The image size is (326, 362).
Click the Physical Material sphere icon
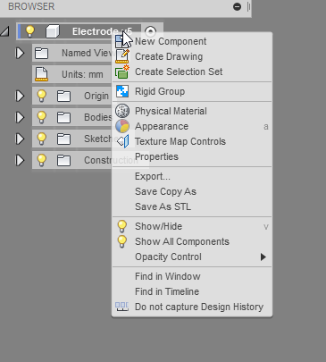122,111
